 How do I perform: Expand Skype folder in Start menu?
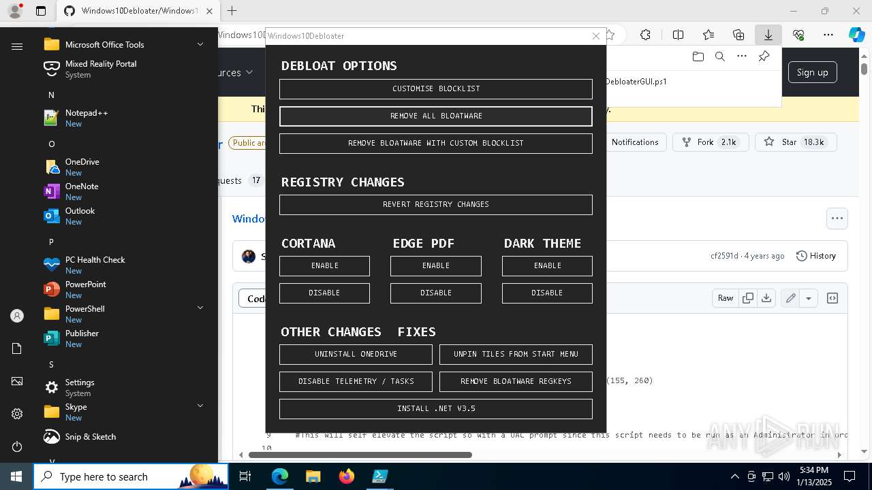pyautogui.click(x=200, y=406)
